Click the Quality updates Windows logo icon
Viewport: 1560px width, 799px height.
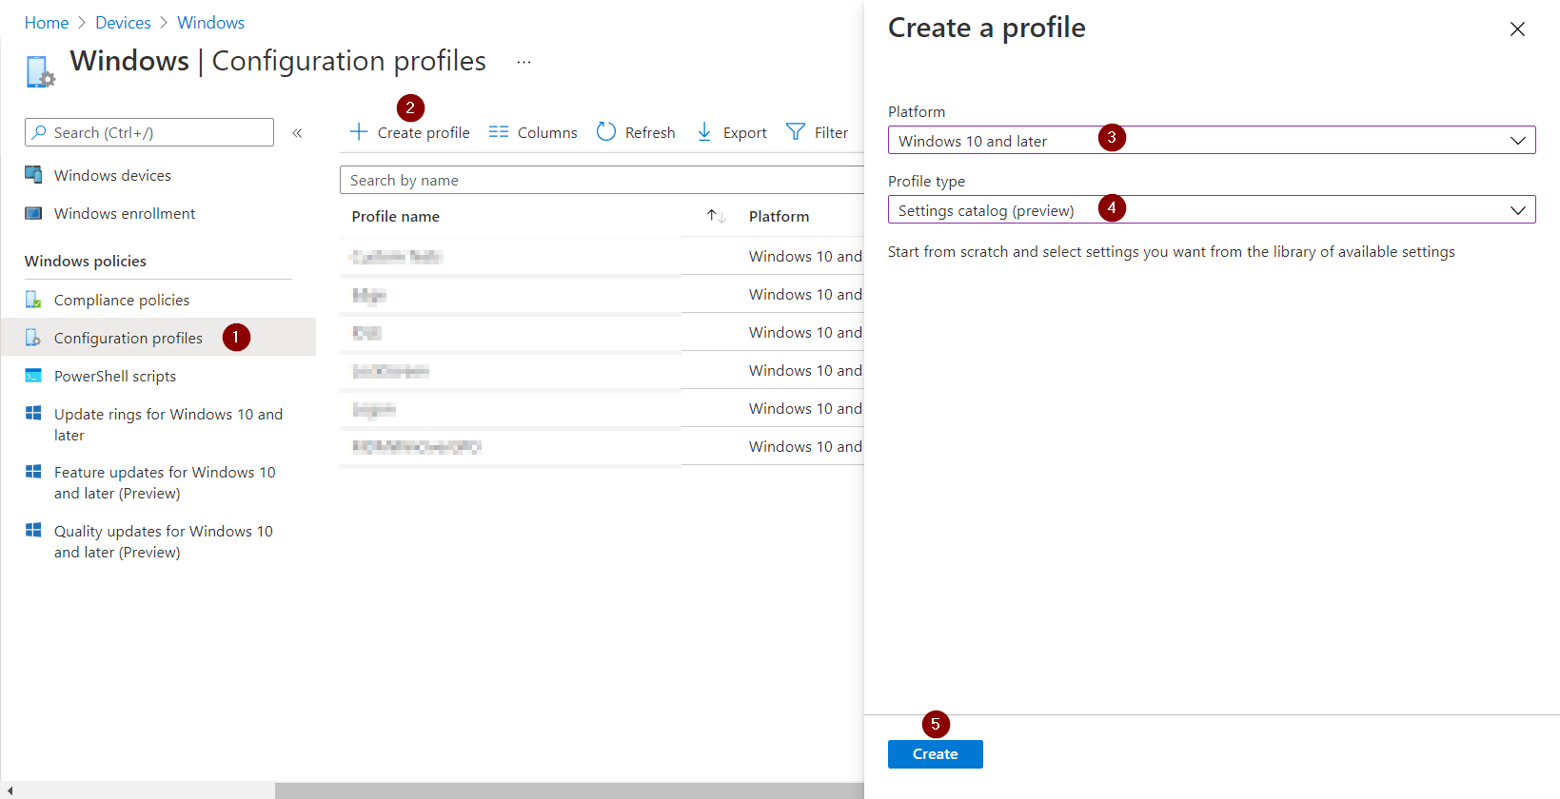coord(33,530)
